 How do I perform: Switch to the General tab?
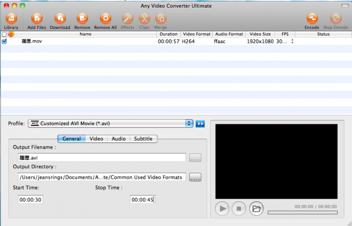71,139
